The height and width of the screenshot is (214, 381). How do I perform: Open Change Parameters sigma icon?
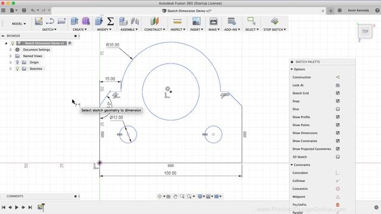coord(110,21)
